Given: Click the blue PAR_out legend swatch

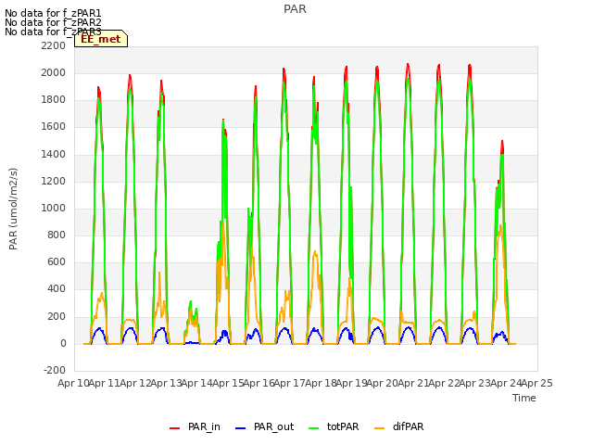Looking at the screenshot, I should (241, 428).
